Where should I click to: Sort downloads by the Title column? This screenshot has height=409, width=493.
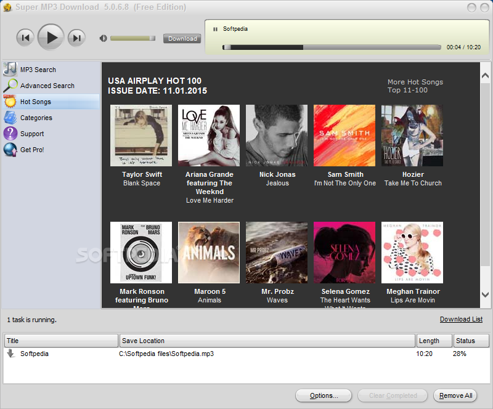coord(61,341)
